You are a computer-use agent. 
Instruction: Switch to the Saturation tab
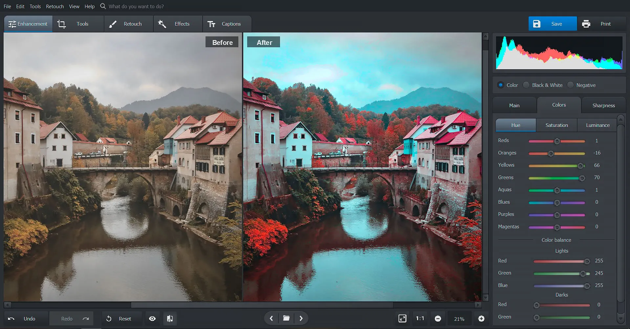click(556, 125)
